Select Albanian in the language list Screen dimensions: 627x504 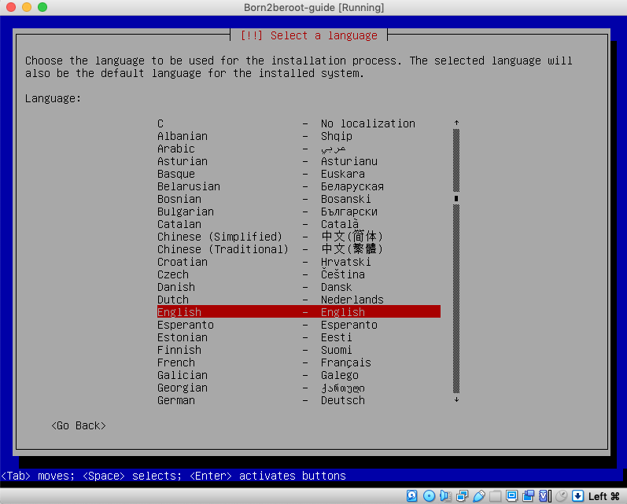coord(299,136)
